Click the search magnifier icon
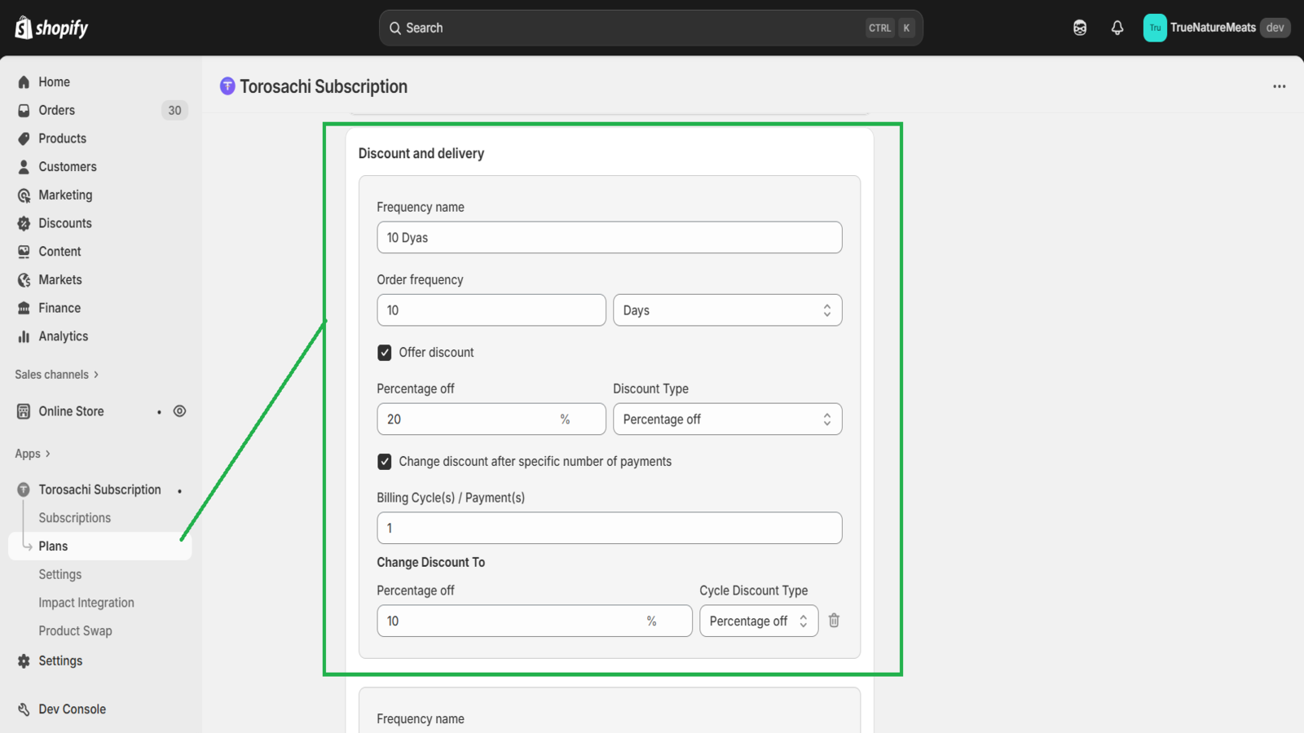Viewport: 1304px width, 733px height. [x=395, y=28]
